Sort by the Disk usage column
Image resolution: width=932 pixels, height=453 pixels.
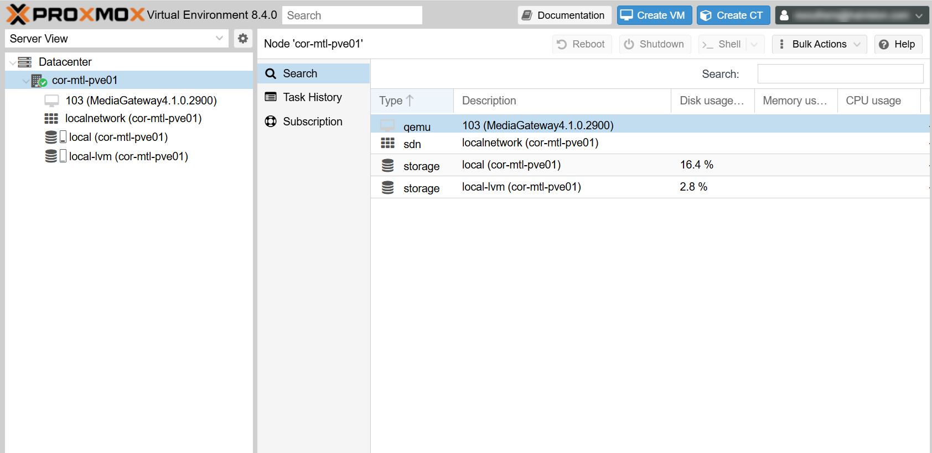pyautogui.click(x=713, y=101)
